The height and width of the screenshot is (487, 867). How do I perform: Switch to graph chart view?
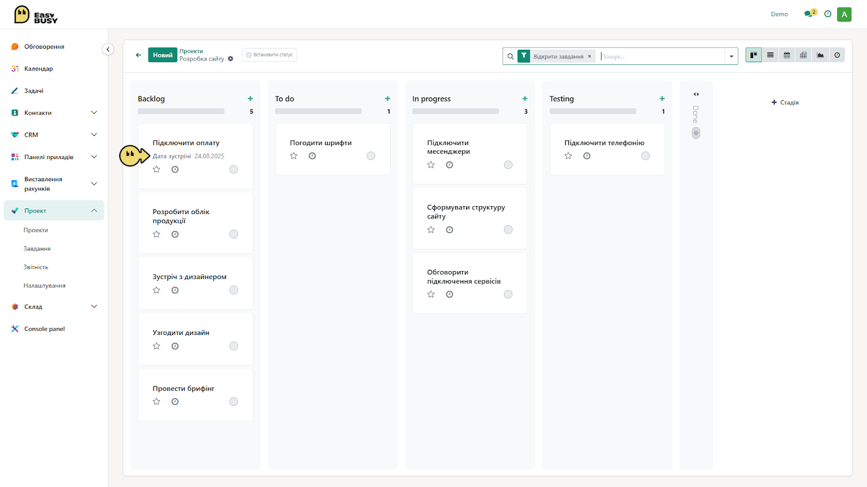820,55
